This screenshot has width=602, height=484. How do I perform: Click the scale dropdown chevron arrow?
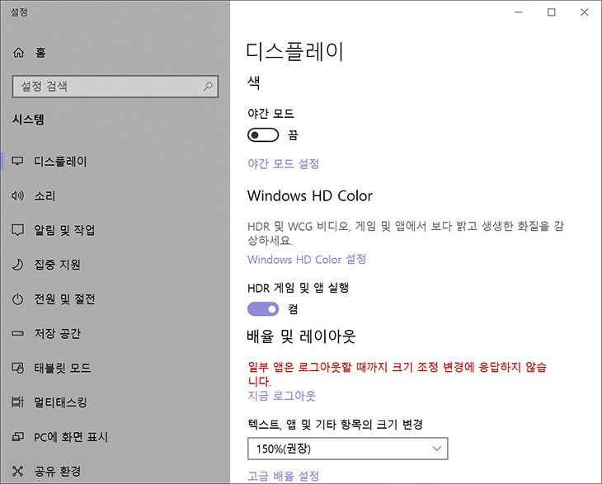click(436, 449)
